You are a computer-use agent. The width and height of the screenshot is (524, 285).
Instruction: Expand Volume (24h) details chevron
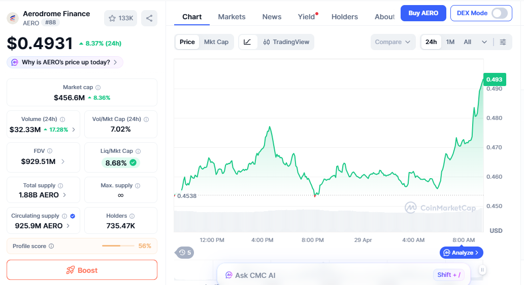(74, 130)
